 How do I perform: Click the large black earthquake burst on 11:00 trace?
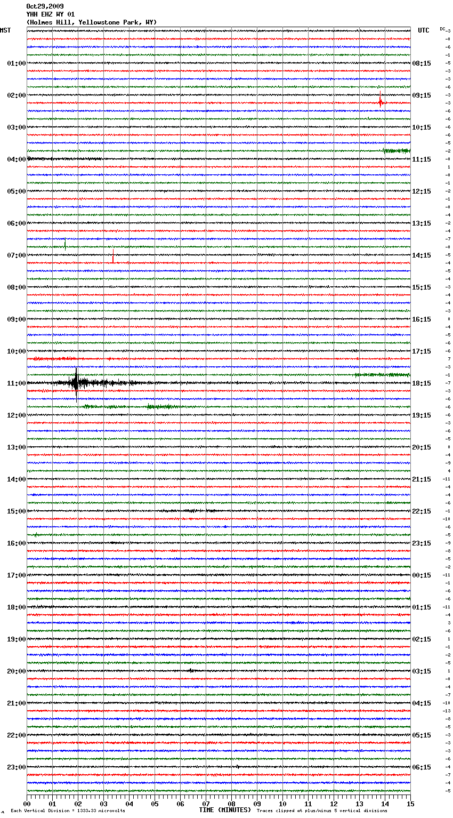[77, 383]
